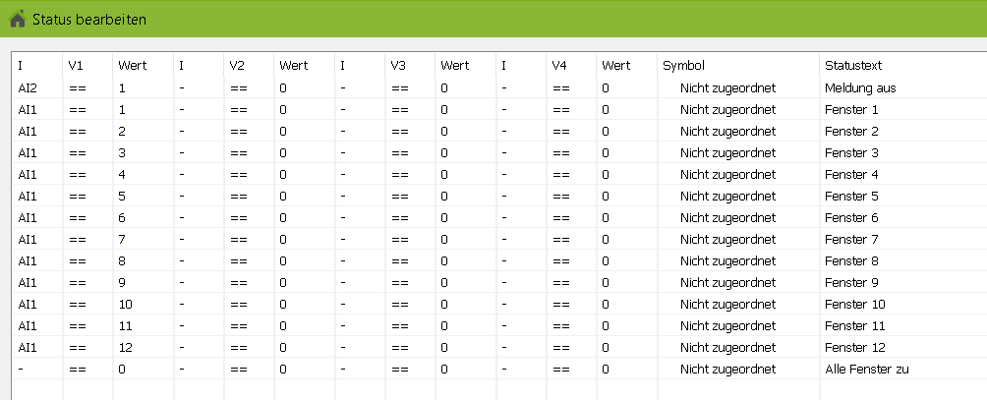The image size is (987, 400).
Task: Select the 'Meldung aus' status text cell
Action: point(860,88)
